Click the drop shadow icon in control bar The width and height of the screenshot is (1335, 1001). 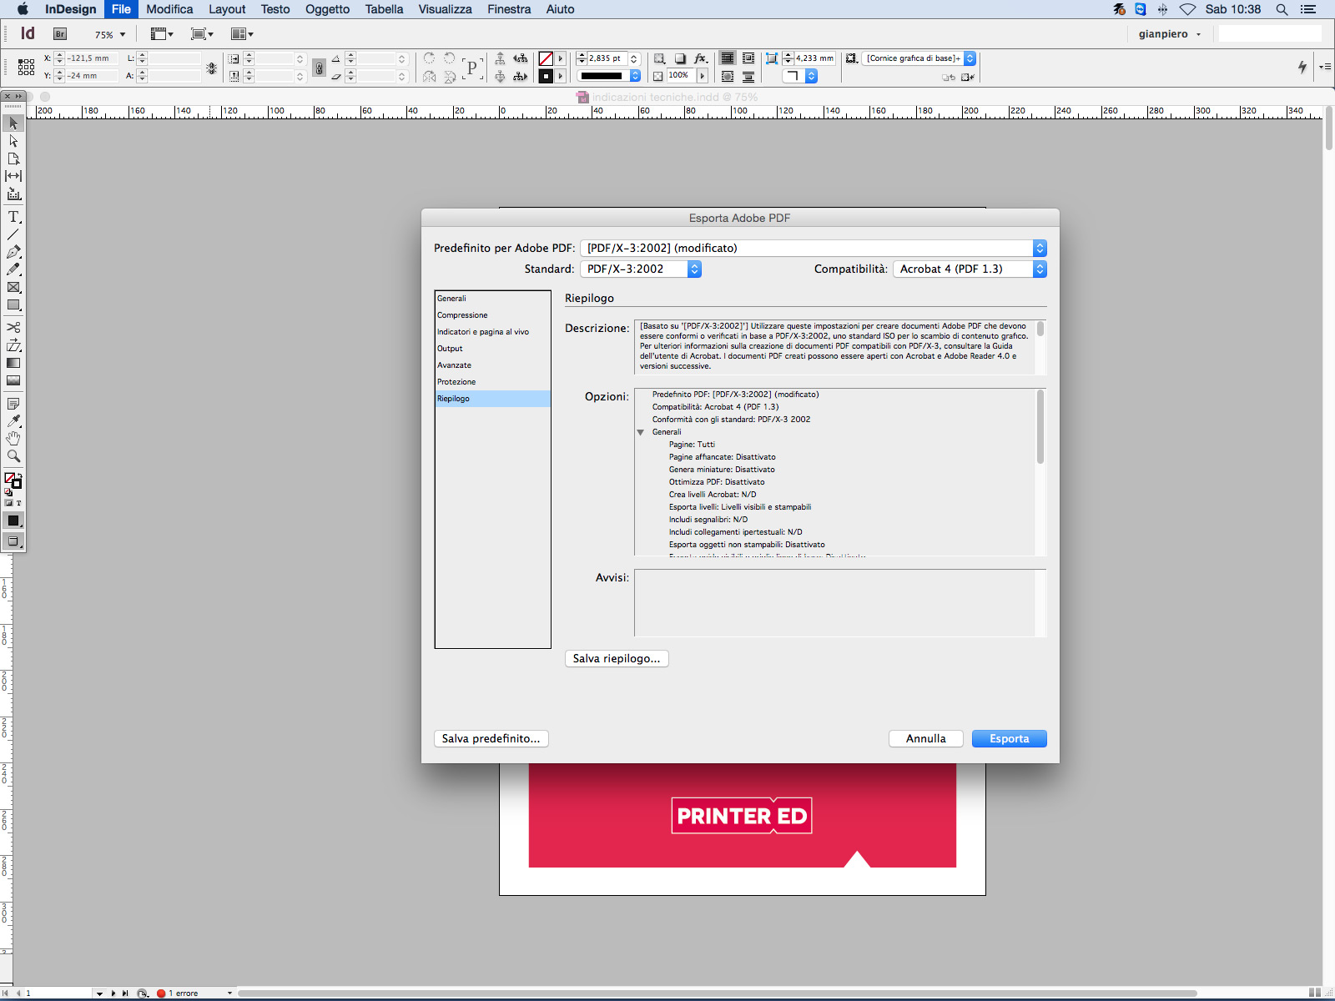(680, 58)
